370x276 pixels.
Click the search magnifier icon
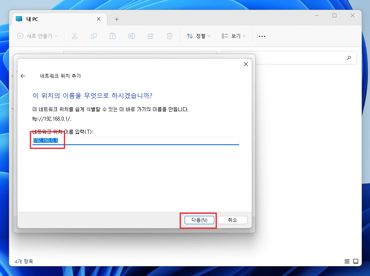348,58
